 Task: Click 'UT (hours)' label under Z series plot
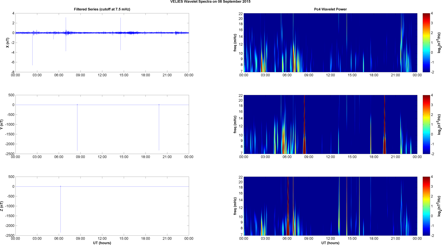102,243
